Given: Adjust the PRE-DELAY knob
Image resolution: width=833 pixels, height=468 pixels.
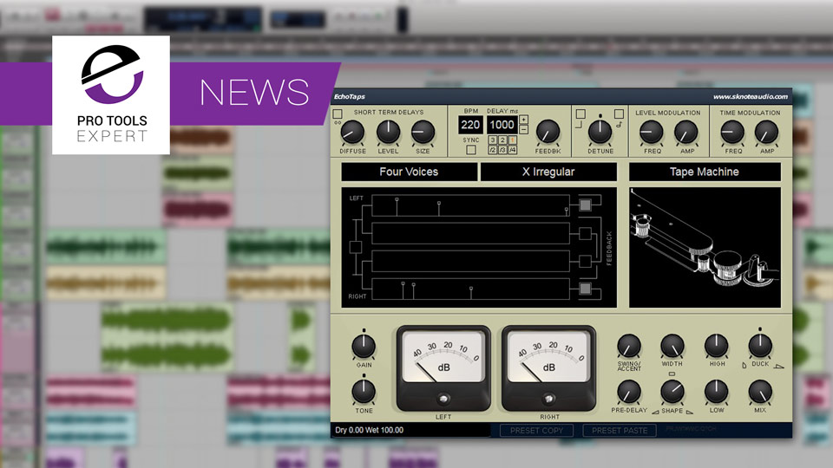Looking at the screenshot, I should click(x=629, y=392).
